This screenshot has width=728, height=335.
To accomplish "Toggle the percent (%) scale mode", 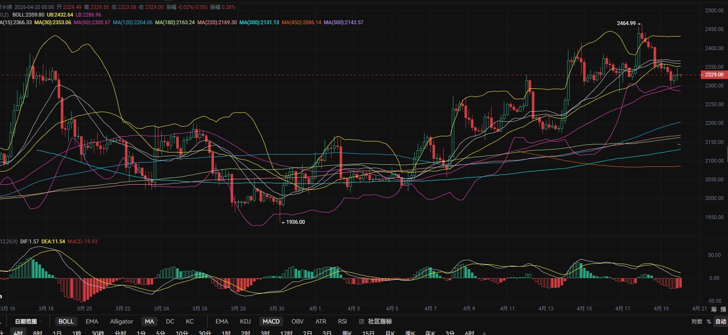I will pyautogui.click(x=708, y=321).
